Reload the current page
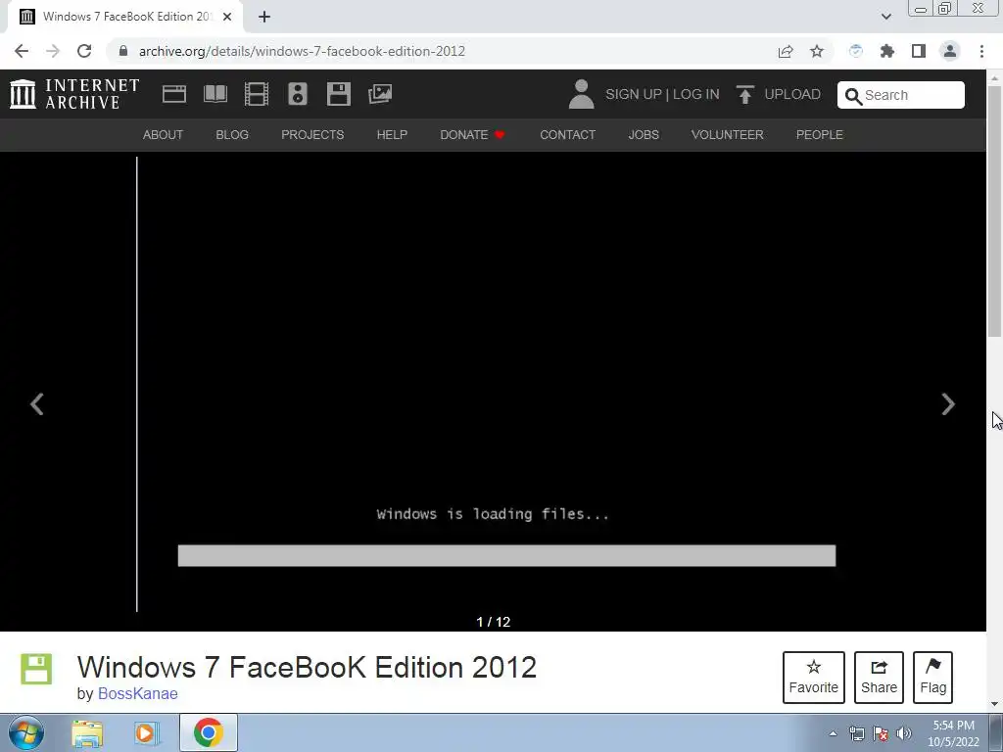 84,51
